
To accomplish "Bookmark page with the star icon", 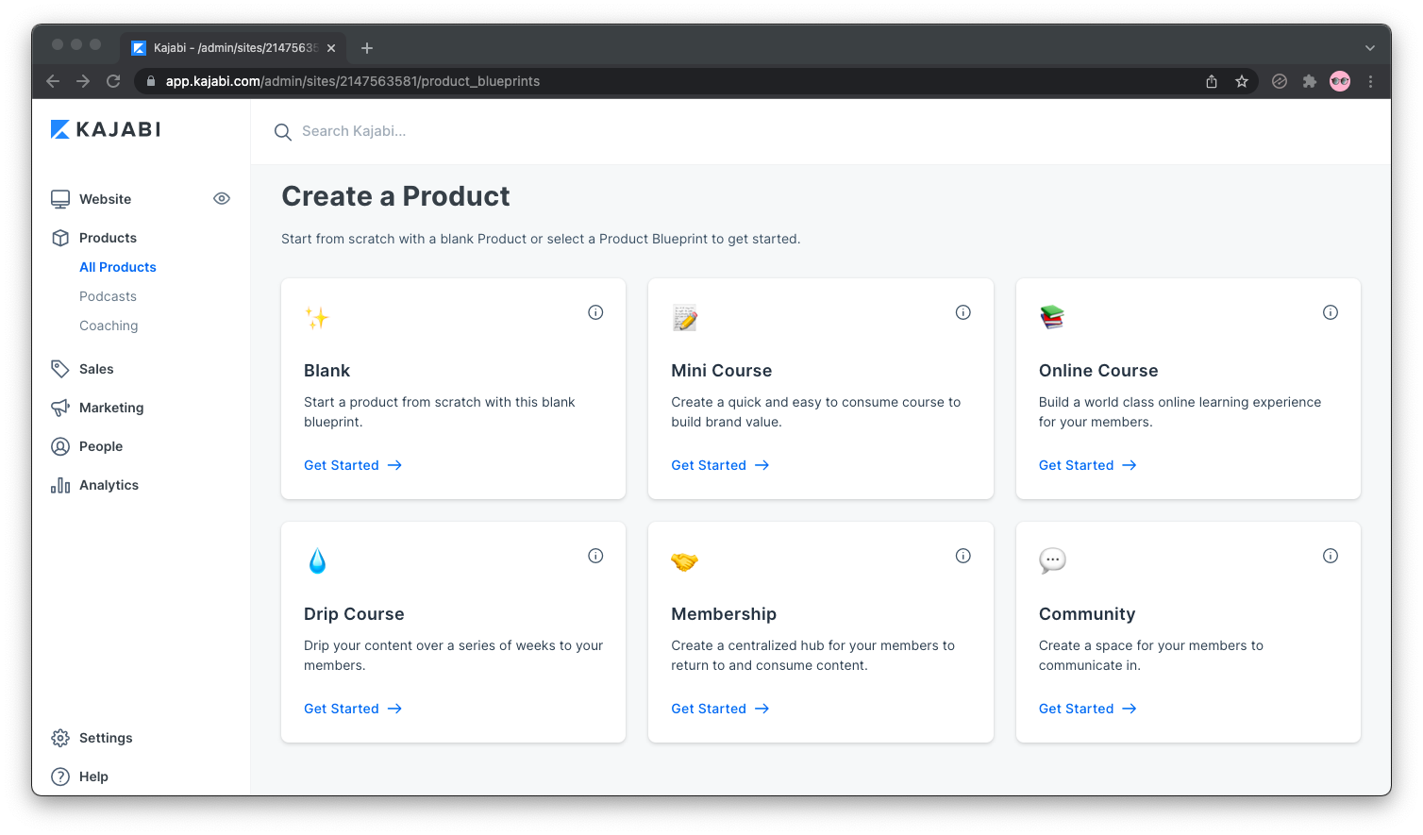I will pyautogui.click(x=1242, y=81).
